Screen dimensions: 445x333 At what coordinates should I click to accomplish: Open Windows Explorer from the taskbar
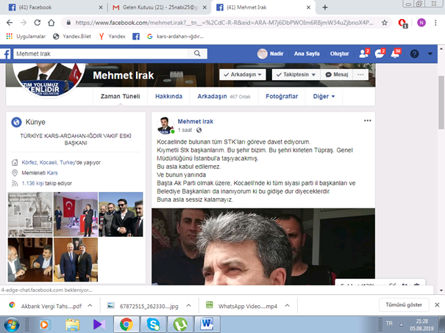coord(73,324)
